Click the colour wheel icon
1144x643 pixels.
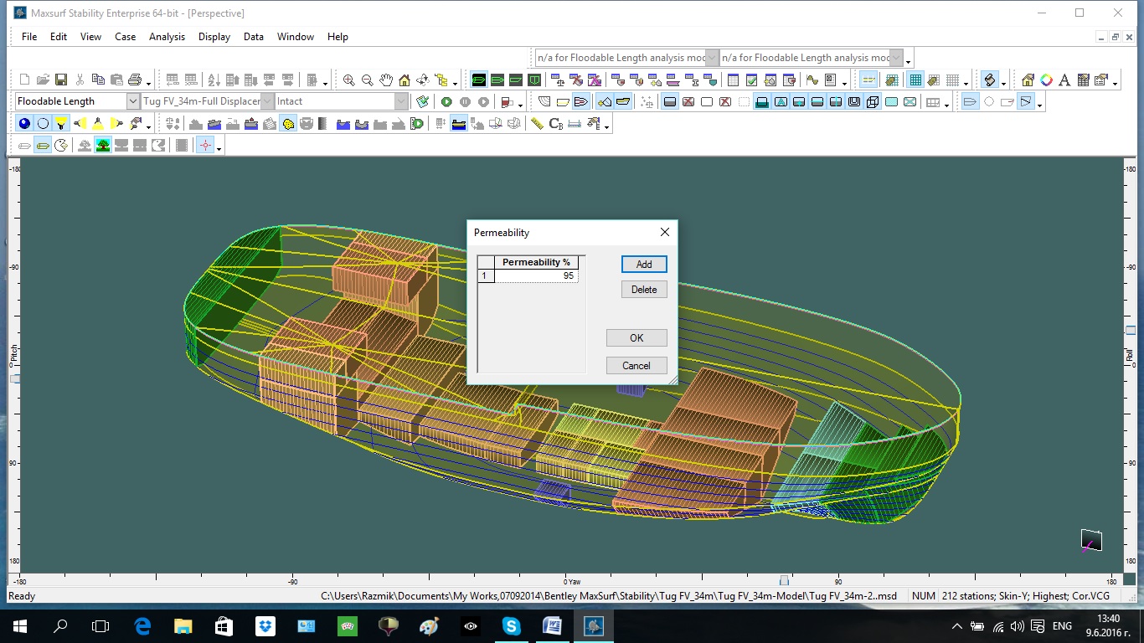(x=1046, y=80)
